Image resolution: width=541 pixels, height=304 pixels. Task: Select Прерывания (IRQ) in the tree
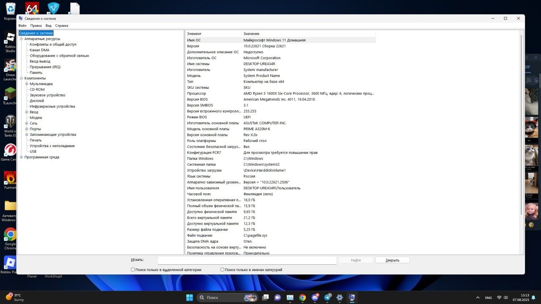coord(45,67)
